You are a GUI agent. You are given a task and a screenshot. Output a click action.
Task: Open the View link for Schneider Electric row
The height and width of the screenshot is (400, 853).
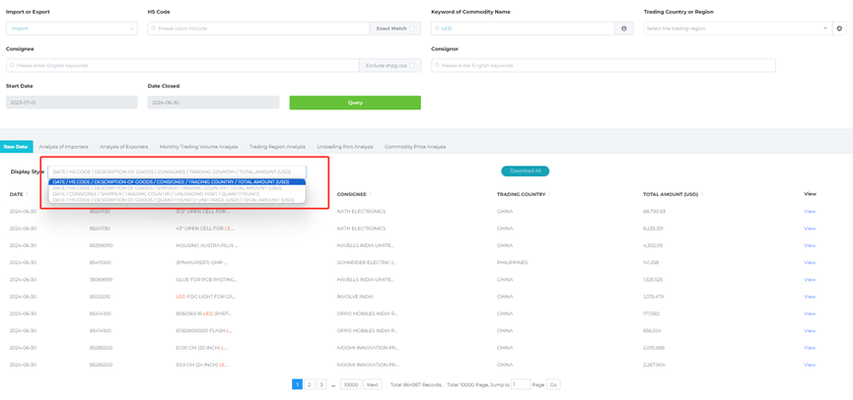pyautogui.click(x=810, y=263)
